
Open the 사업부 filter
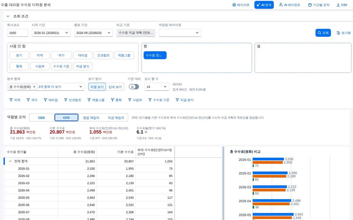click(x=135, y=100)
